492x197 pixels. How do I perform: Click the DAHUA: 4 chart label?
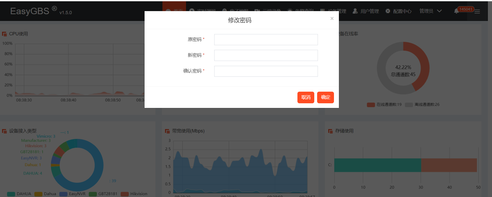click(33, 173)
